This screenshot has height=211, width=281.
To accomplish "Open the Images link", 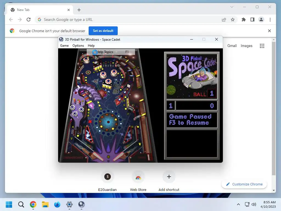I will pos(246,46).
